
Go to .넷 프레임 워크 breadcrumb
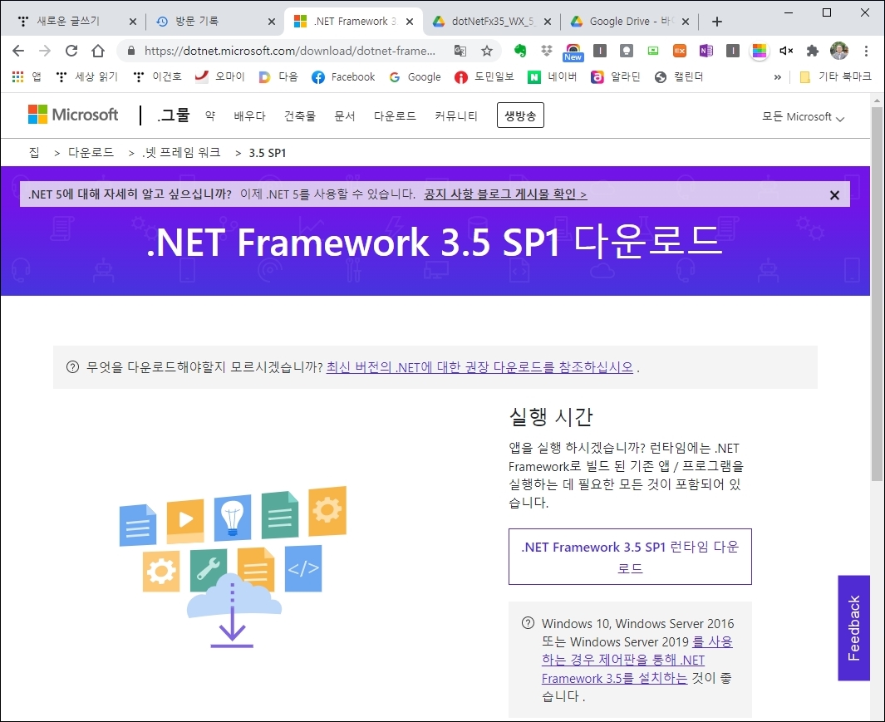click(x=181, y=152)
